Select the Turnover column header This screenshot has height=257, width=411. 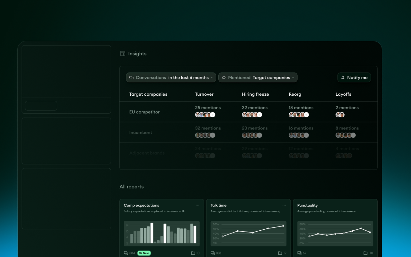tap(204, 94)
